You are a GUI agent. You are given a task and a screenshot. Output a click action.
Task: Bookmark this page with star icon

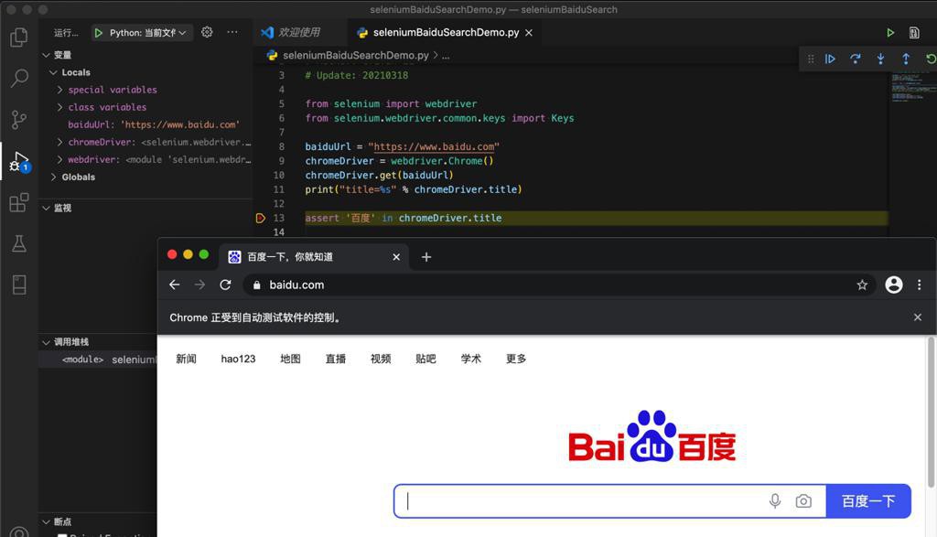click(x=862, y=285)
